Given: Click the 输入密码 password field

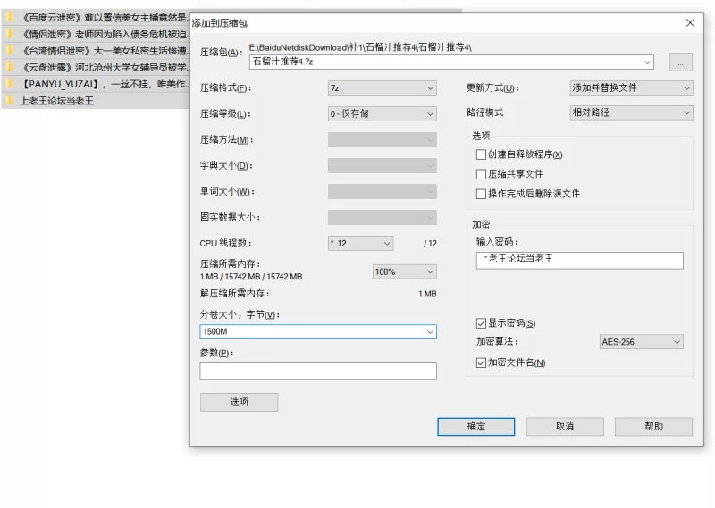Looking at the screenshot, I should click(x=579, y=260).
